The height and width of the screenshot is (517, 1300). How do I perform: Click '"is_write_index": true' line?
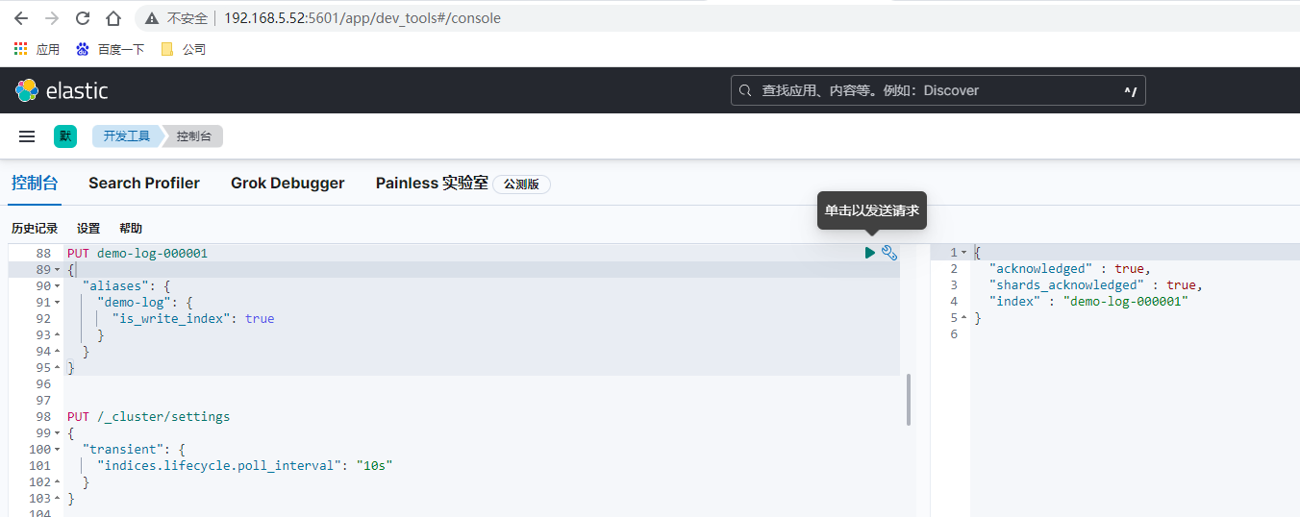tap(193, 319)
